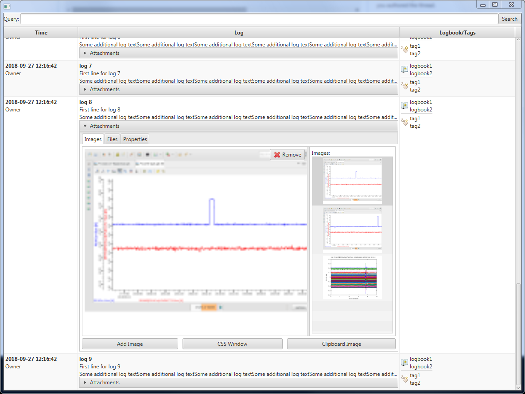Switch to the Files tab

[112, 139]
